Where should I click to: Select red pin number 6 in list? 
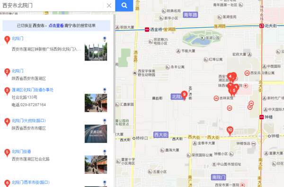[x=7, y=183]
